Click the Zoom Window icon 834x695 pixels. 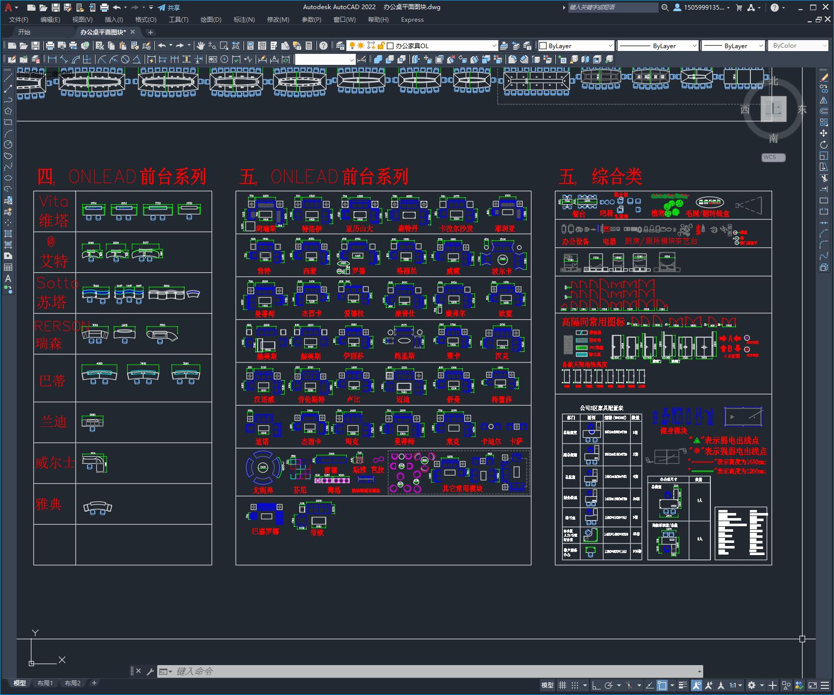click(x=224, y=46)
